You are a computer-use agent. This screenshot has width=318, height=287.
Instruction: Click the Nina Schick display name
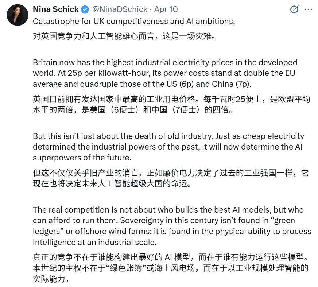point(55,9)
